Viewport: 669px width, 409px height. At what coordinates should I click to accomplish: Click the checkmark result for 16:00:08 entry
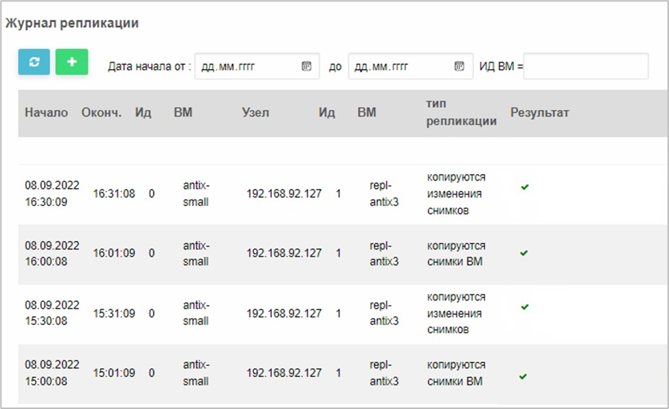[524, 253]
